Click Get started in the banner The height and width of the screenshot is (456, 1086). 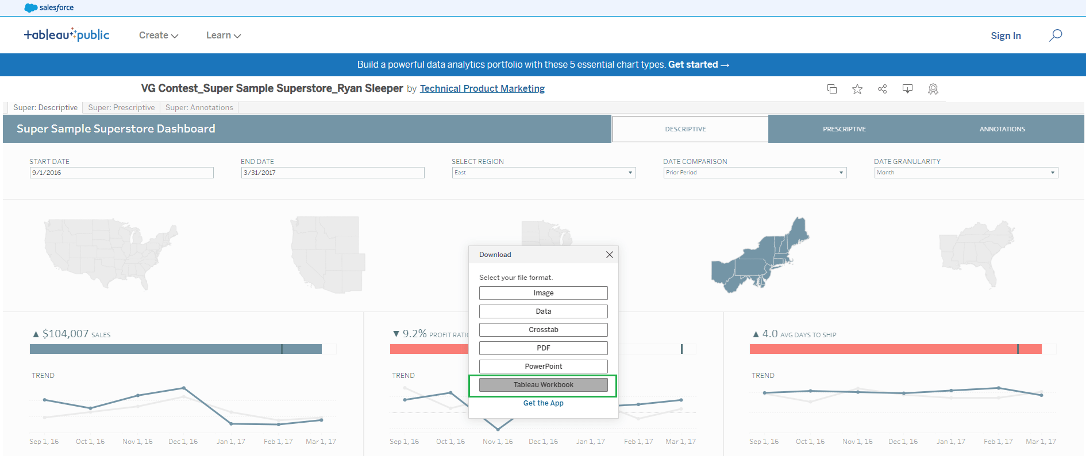tap(699, 65)
